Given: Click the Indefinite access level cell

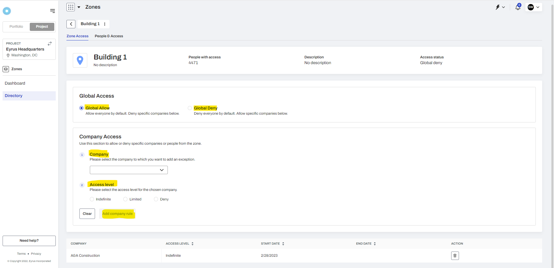Looking at the screenshot, I should coord(173,256).
